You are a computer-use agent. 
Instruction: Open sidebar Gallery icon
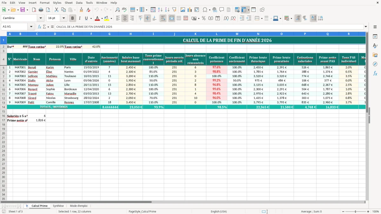375,55
